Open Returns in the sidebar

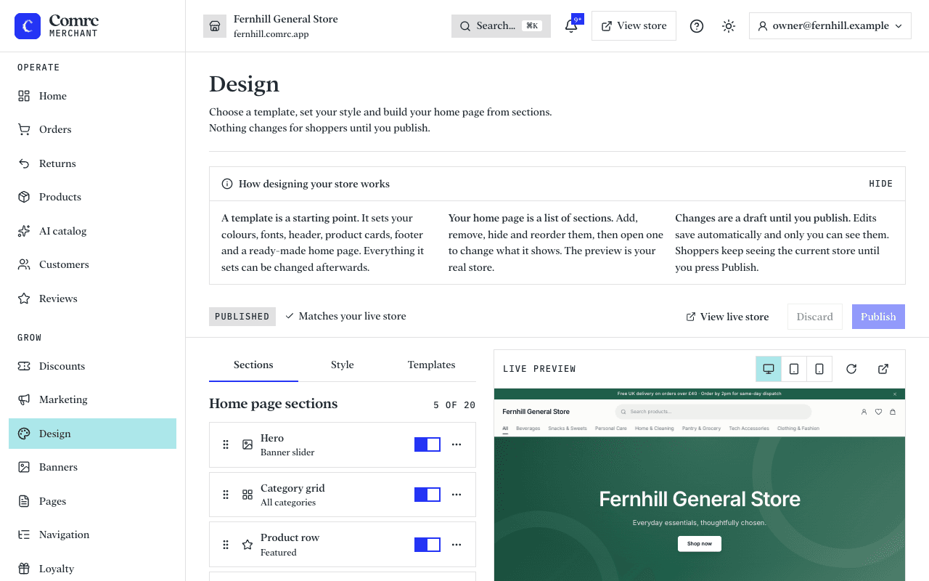[93, 163]
